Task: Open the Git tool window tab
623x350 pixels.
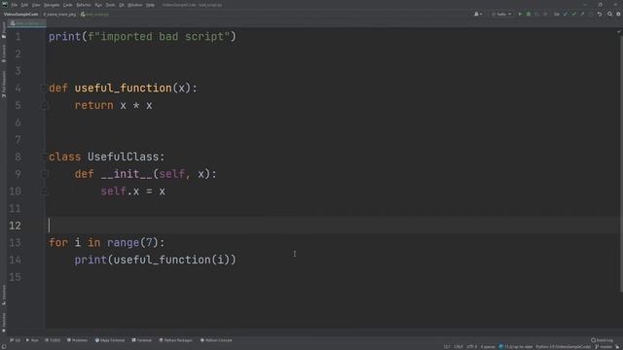Action: [16, 340]
